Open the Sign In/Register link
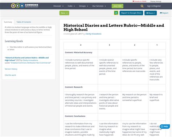The width and height of the screenshot is (172, 137). coord(154,6)
